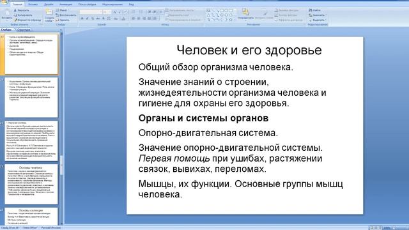The width and height of the screenshot is (409, 230).
Task: Toggle Underline formatting
Action: [93, 19]
